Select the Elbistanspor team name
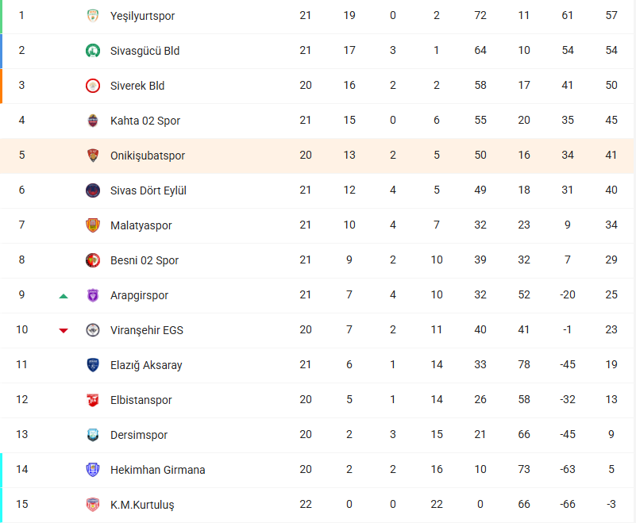This screenshot has width=636, height=523. pyautogui.click(x=141, y=400)
